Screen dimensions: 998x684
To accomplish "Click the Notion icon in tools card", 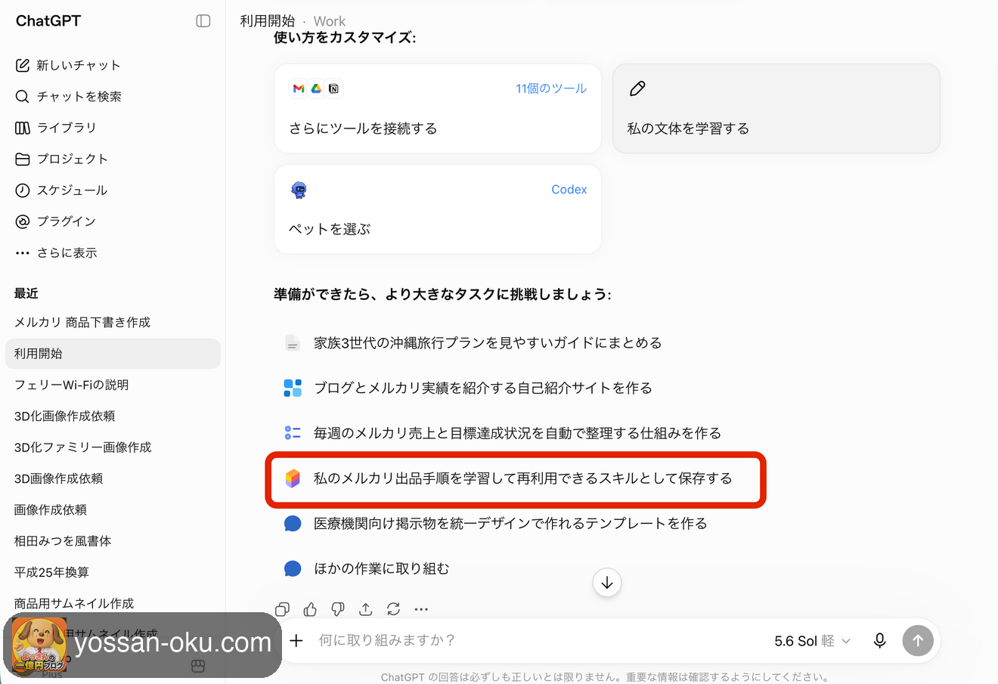I will (333, 88).
